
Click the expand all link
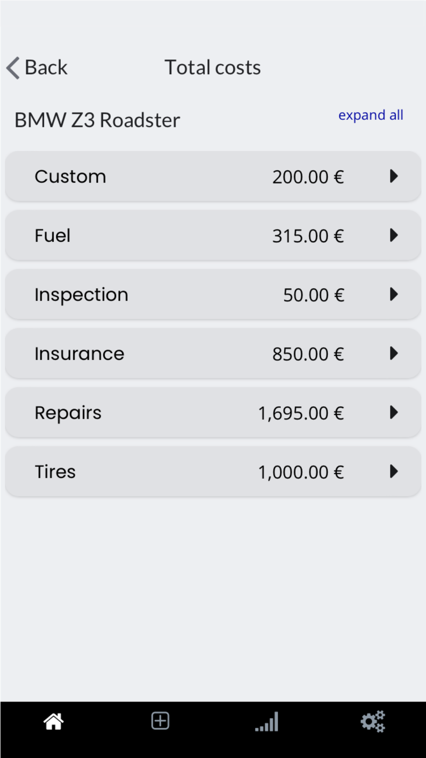(371, 115)
